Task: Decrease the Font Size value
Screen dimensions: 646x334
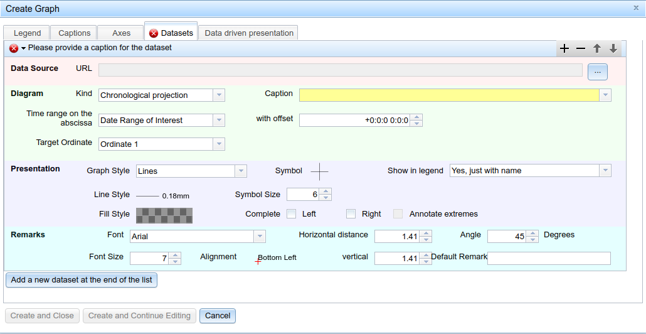Action: point(175,261)
